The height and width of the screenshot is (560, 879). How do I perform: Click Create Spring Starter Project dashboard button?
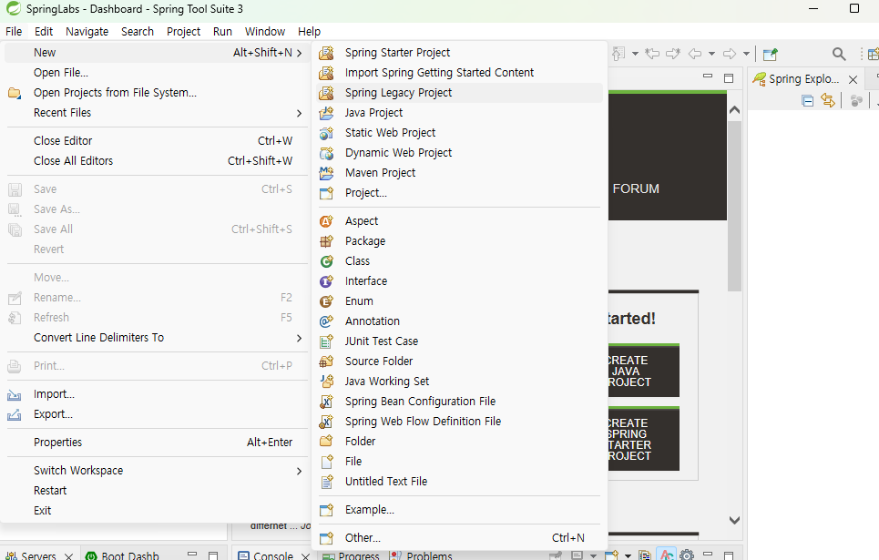pos(644,439)
